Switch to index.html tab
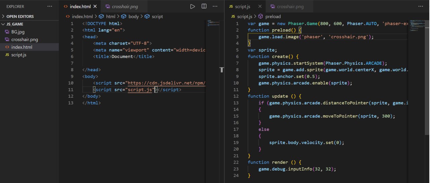 point(80,6)
